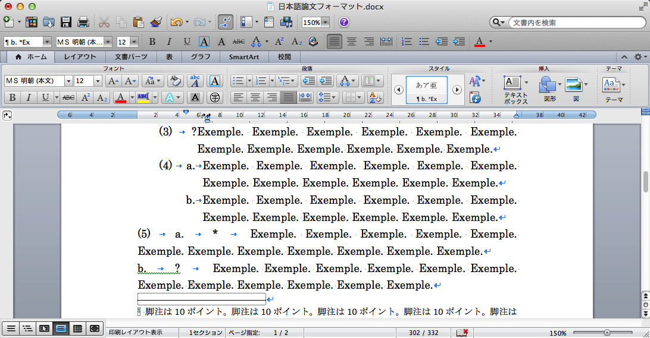Click the 図形 shapes button

click(549, 90)
